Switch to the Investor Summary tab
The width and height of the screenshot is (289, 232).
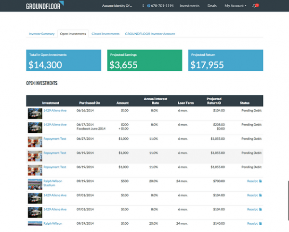pos(41,34)
